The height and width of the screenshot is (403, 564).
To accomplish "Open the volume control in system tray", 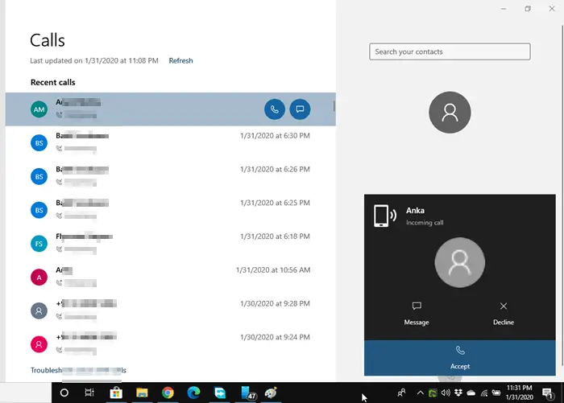I will [446, 393].
